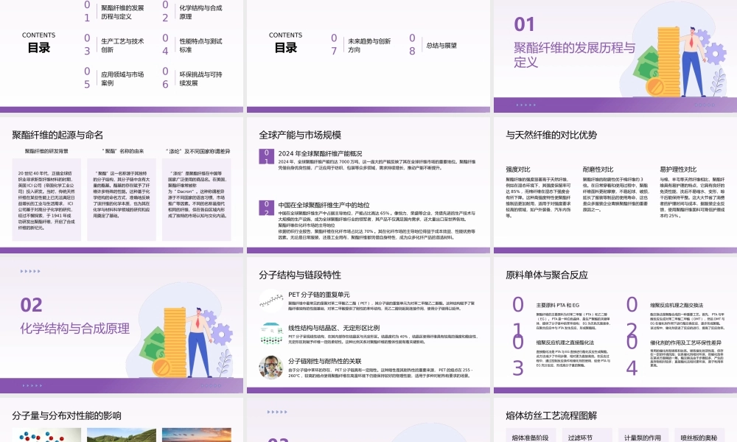Click the slide title 分子结构与链段特性
This screenshot has width=737, height=442.
coord(300,276)
